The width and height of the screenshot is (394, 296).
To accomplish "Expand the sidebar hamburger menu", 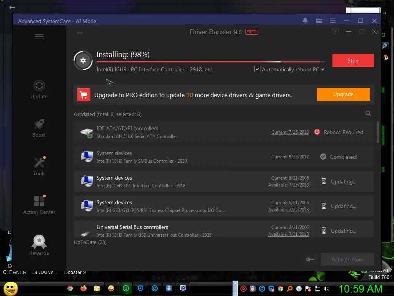I will (x=39, y=37).
